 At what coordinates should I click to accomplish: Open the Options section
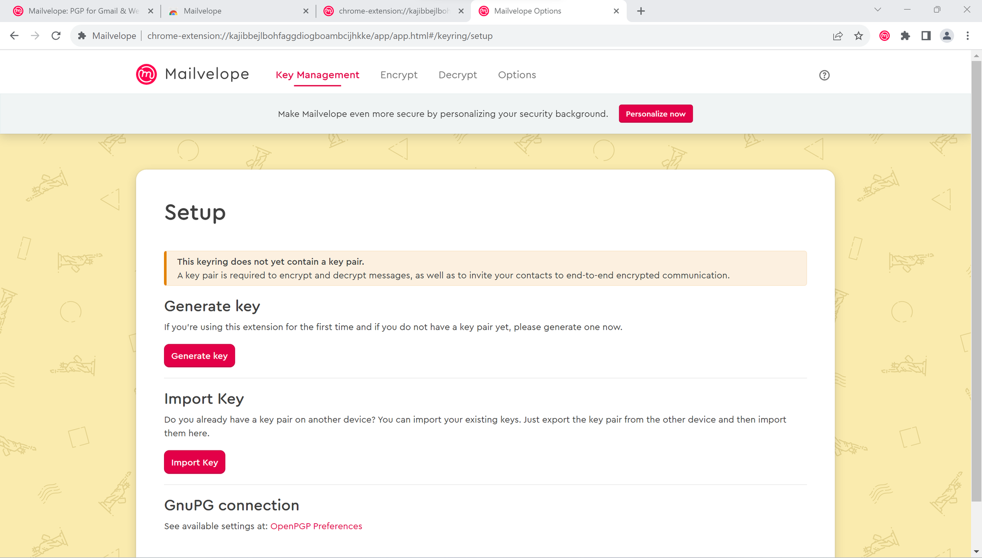tap(517, 75)
